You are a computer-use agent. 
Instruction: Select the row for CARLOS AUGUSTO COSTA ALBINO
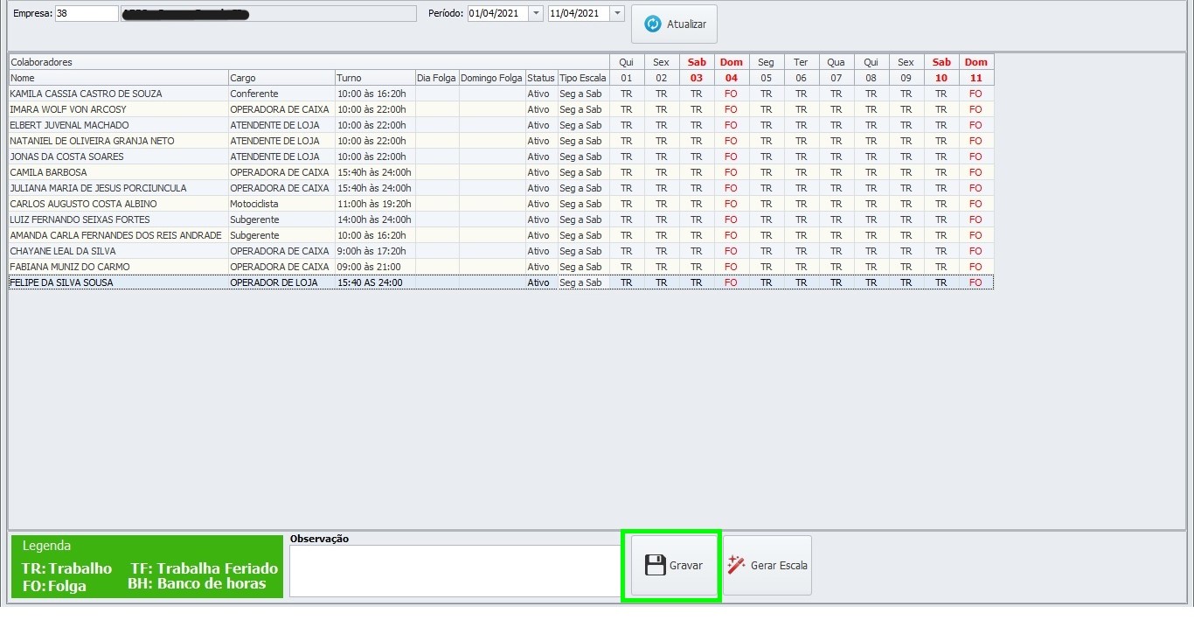83,204
